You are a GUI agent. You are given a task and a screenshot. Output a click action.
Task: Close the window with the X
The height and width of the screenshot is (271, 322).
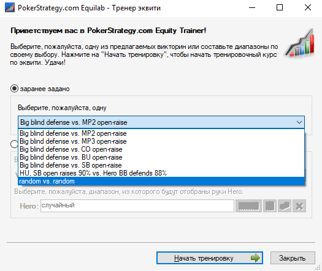[x=308, y=8]
